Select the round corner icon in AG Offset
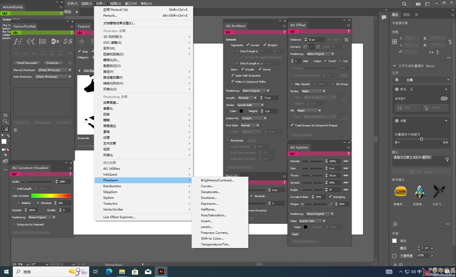 click(312, 47)
